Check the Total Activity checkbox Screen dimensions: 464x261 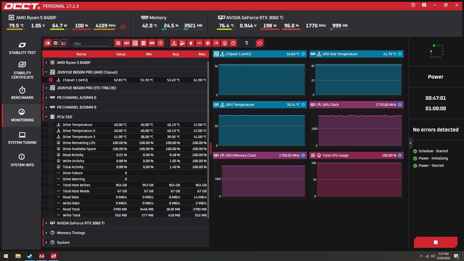pos(51,167)
